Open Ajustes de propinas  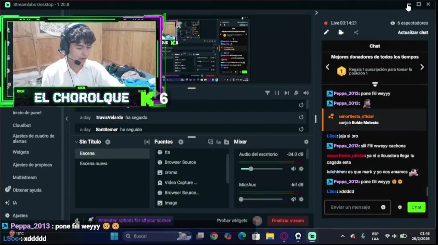tap(32, 165)
